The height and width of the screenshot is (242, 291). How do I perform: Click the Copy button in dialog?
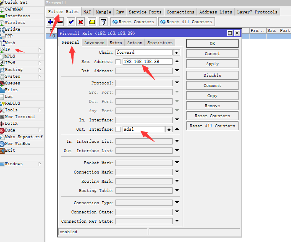(212, 96)
